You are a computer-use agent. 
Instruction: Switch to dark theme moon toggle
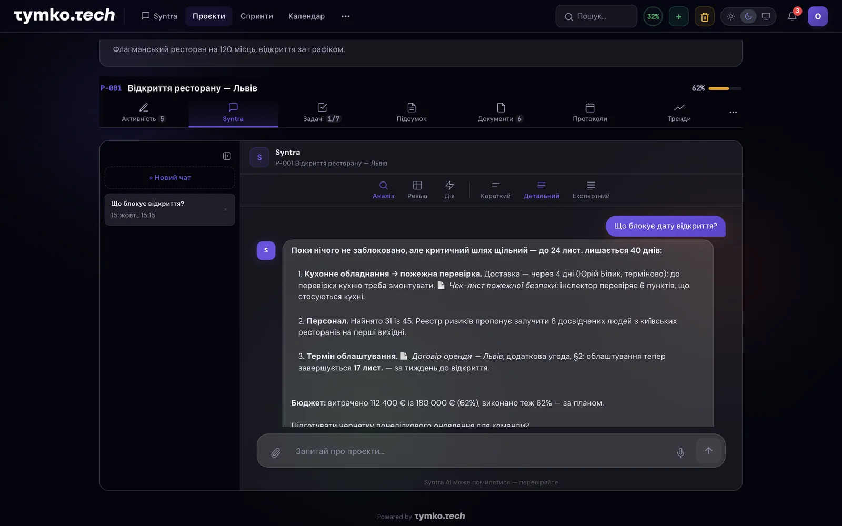[748, 16]
